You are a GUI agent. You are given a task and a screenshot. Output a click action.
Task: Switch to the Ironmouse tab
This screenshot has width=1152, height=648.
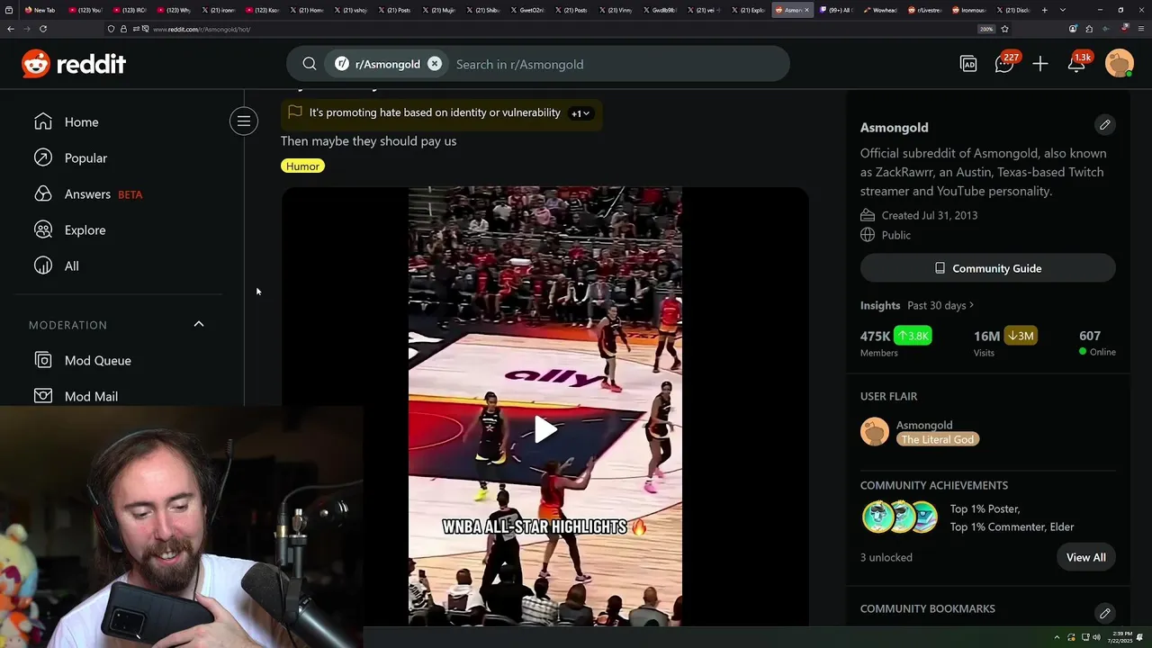tap(969, 10)
